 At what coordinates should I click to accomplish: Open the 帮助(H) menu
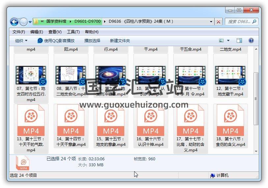92,32
